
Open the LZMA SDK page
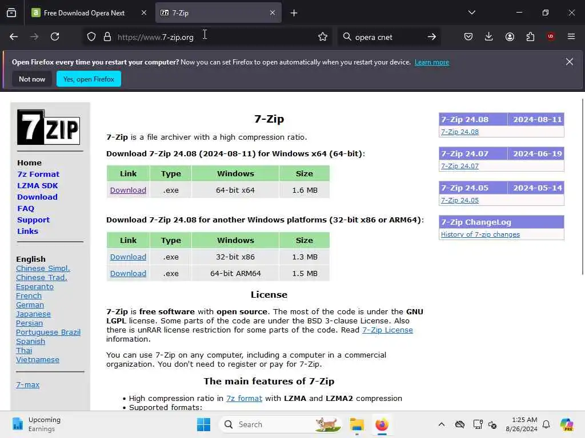pos(38,185)
